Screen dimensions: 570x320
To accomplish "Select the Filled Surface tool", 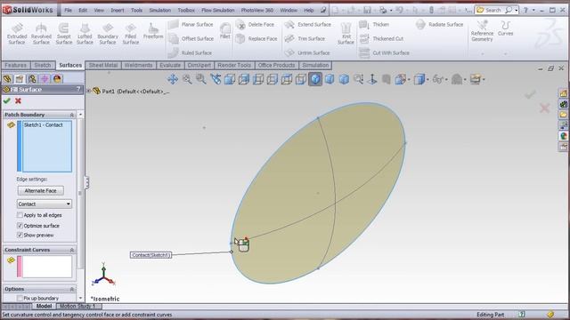I will point(131,34).
